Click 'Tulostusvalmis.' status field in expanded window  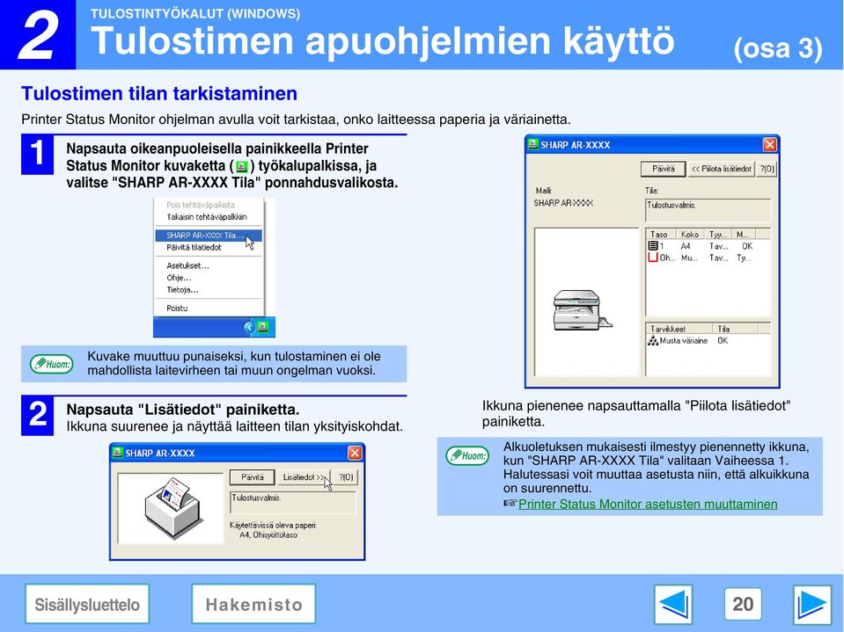click(x=708, y=210)
